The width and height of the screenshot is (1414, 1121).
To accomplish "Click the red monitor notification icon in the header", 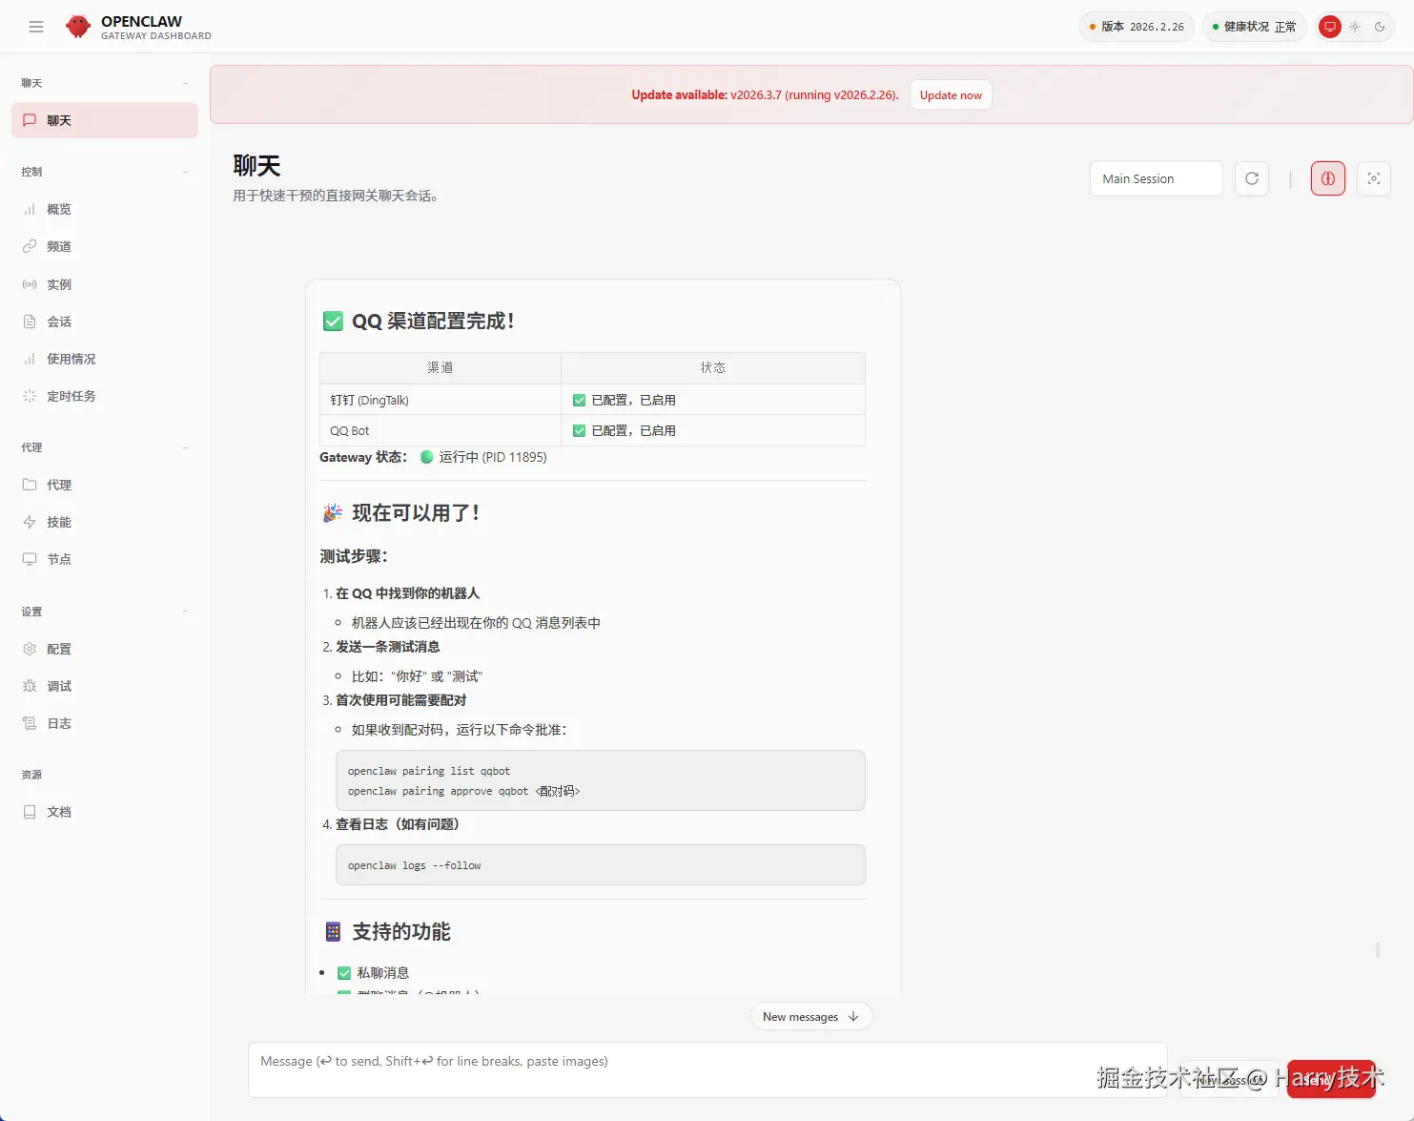I will click(x=1329, y=26).
